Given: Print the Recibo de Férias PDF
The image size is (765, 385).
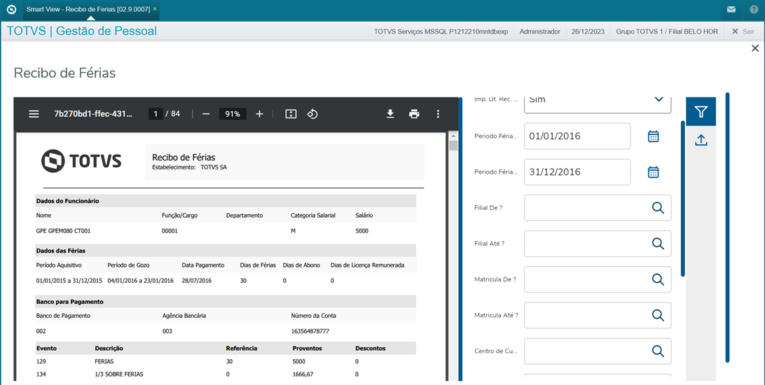Looking at the screenshot, I should point(414,114).
